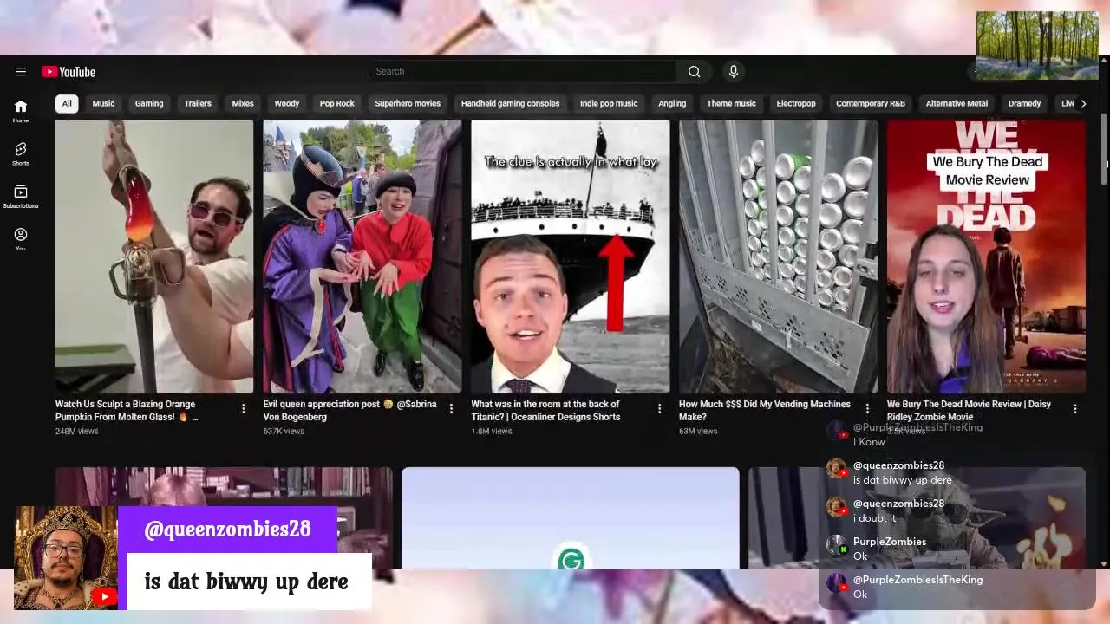Select the Superhero movies chip
1110x624 pixels.
point(408,103)
